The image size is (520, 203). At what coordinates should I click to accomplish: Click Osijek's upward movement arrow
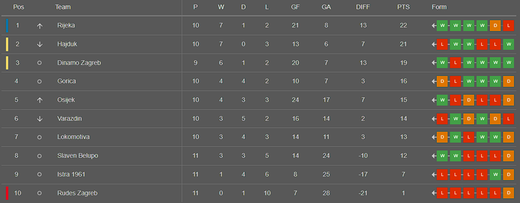pyautogui.click(x=40, y=100)
